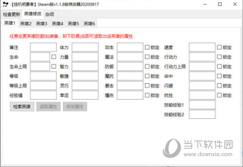This screenshot has width=243, height=167.
Task: Tick the checkbox beside 生命 field
Action: tap(54, 57)
